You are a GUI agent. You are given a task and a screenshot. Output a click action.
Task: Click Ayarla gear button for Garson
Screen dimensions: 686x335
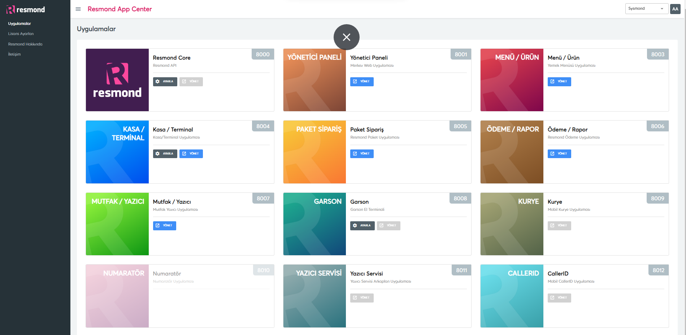point(362,226)
